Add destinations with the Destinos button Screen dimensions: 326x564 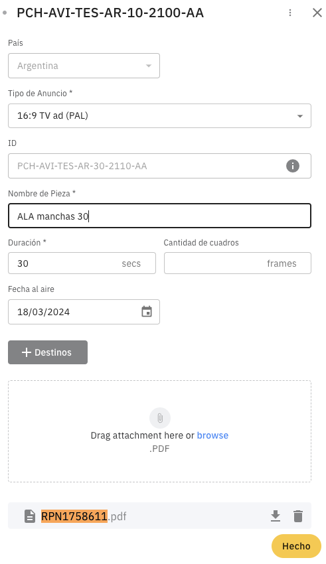pyautogui.click(x=48, y=352)
